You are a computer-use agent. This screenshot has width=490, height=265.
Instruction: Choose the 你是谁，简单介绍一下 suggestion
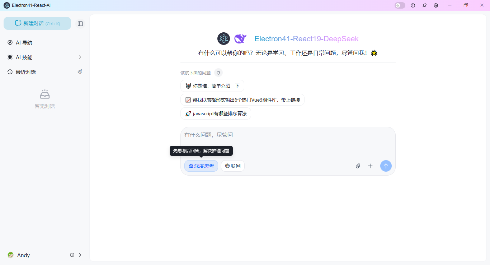pos(212,86)
